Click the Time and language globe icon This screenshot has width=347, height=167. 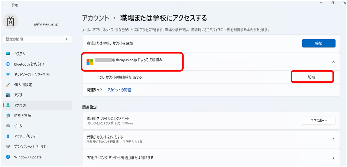tap(8, 116)
